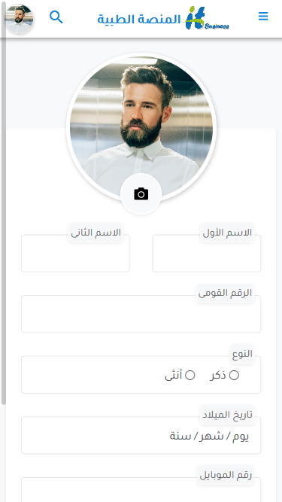282x502 pixels.
Task: Open the small user avatar in header
Action: coord(20,20)
